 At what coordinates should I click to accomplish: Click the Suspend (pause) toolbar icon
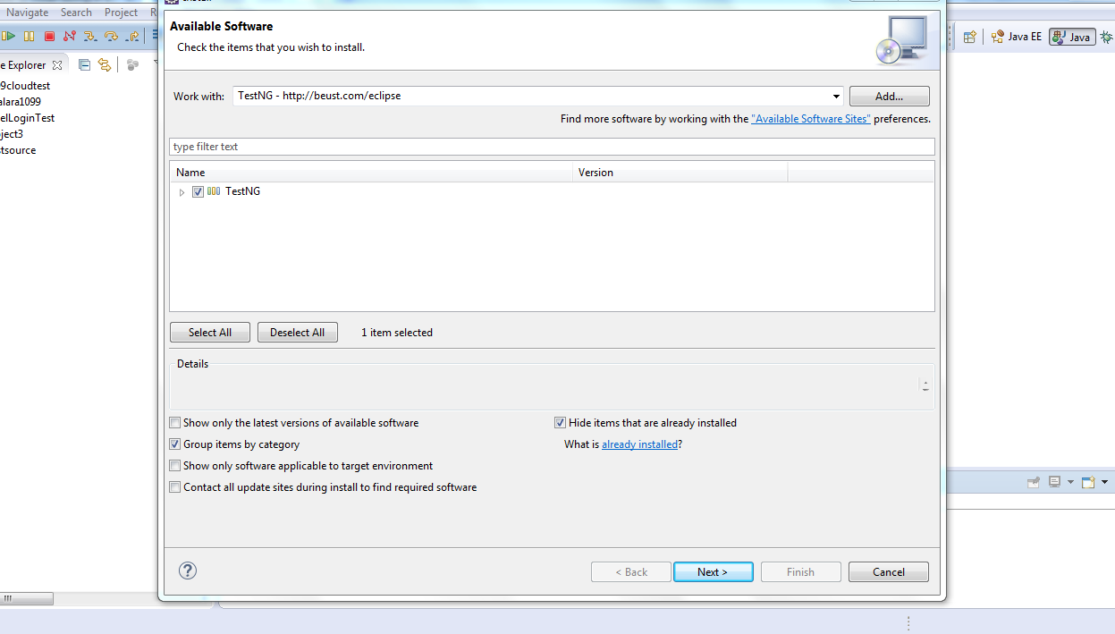coord(29,37)
